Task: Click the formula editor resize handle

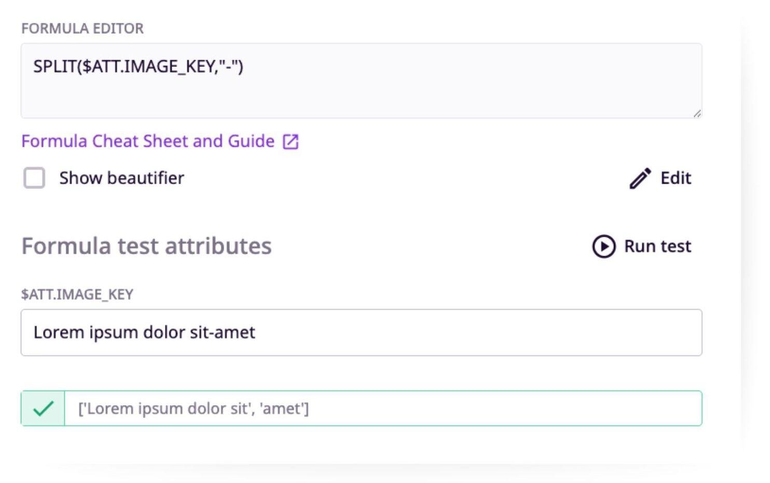Action: click(697, 113)
